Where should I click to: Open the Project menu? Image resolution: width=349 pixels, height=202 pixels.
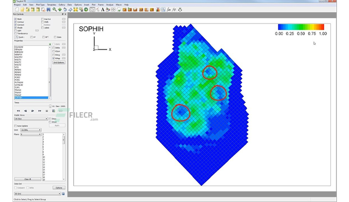tap(17, 5)
